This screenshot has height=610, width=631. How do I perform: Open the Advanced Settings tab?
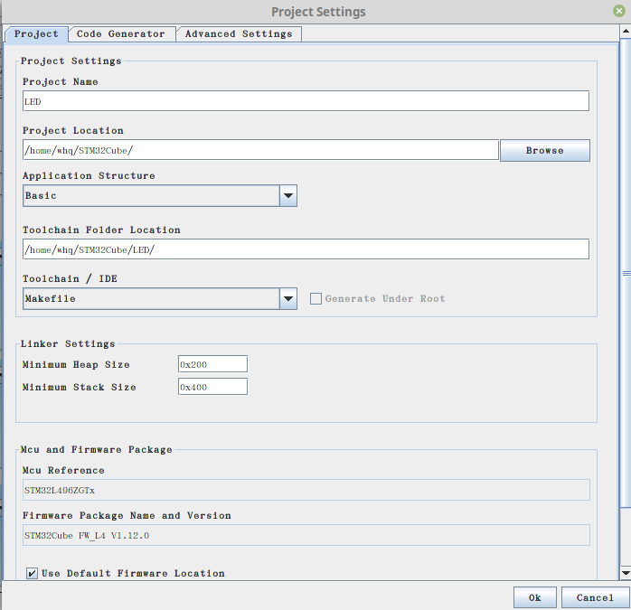(x=239, y=34)
